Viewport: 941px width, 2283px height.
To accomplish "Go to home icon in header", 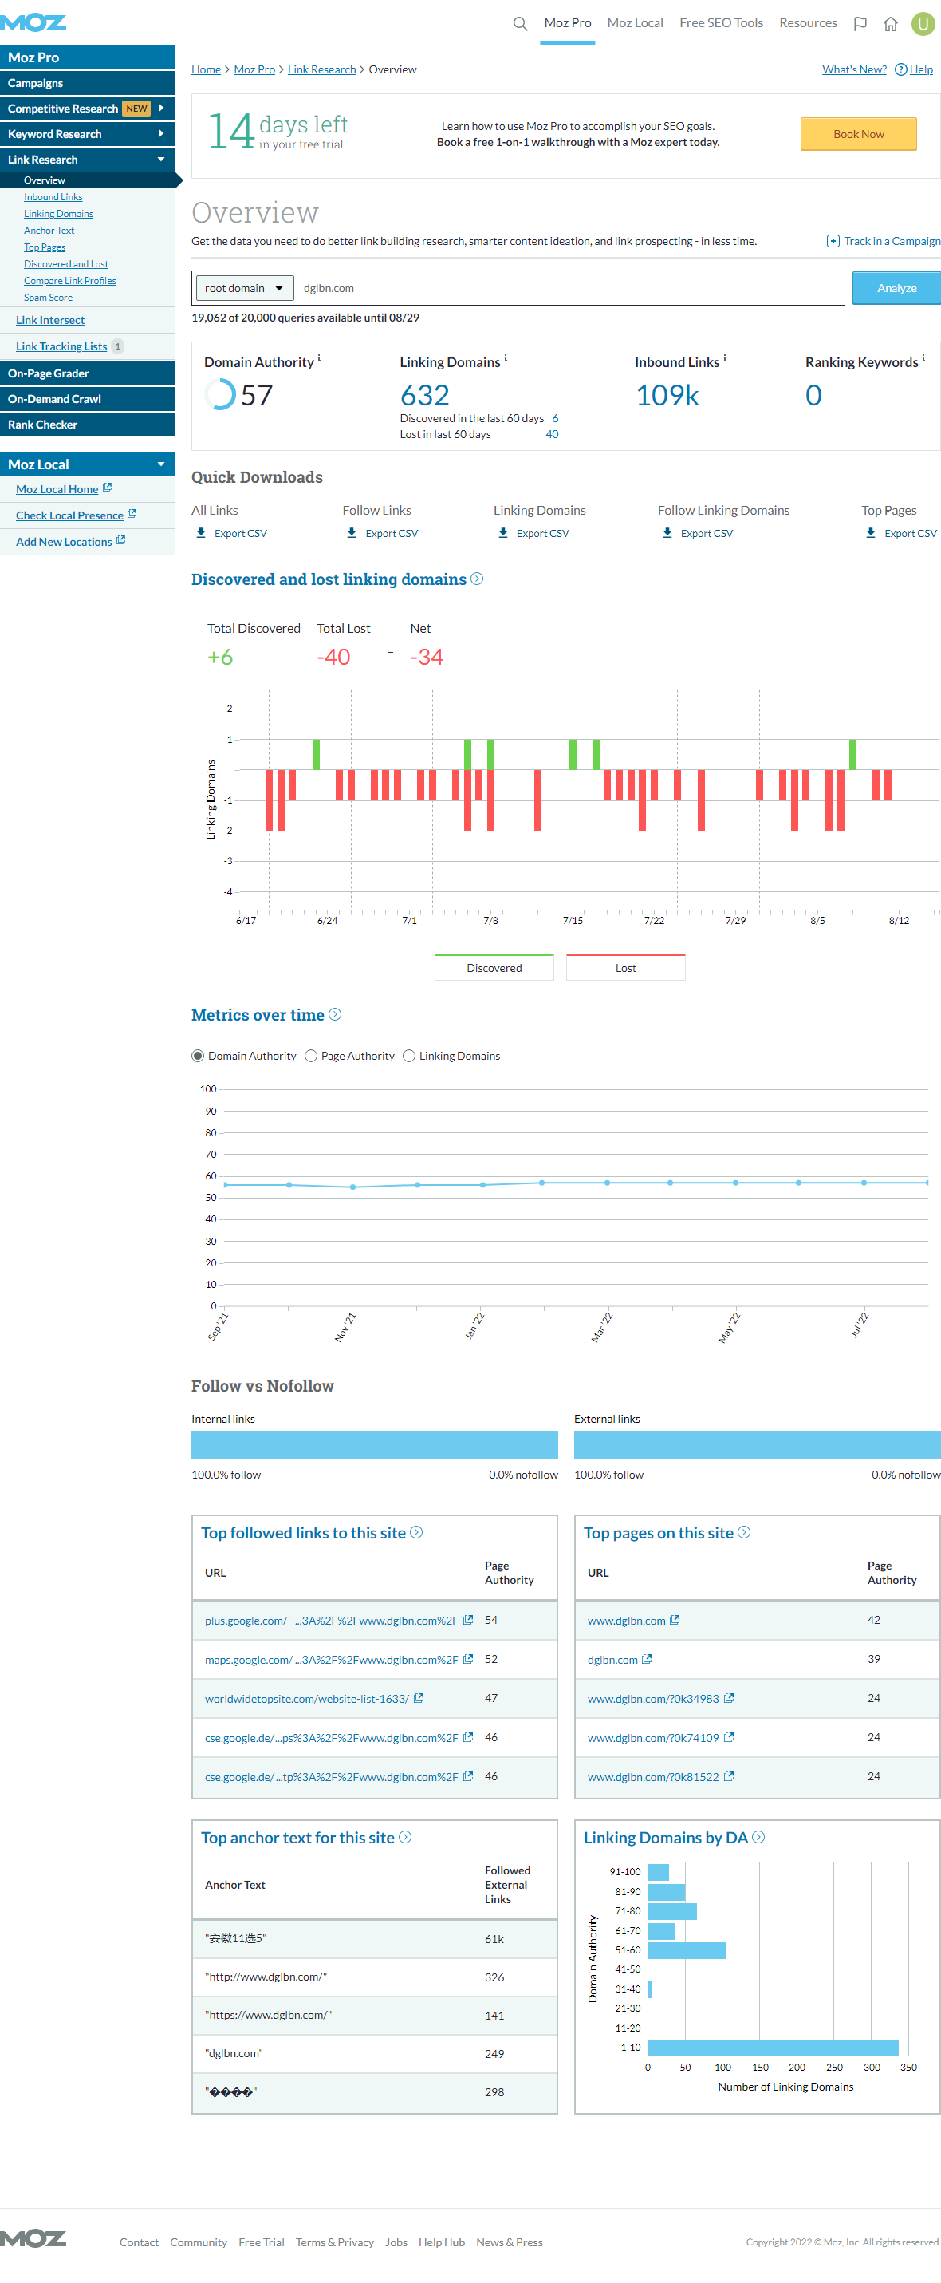I will click(x=891, y=23).
